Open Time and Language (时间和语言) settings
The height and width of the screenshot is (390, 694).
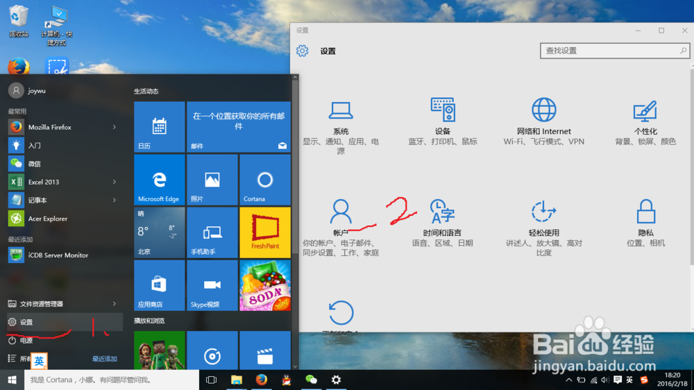pyautogui.click(x=442, y=223)
